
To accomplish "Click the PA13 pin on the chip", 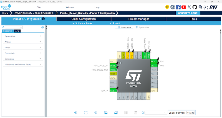I will [x=154, y=66].
